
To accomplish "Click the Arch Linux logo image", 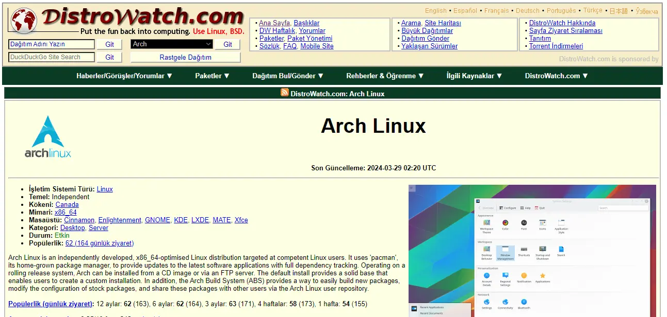I will (x=48, y=137).
